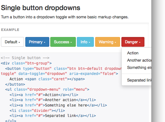
Task: Click the dropdown-menu ul line in code
Action: tap(47, 89)
